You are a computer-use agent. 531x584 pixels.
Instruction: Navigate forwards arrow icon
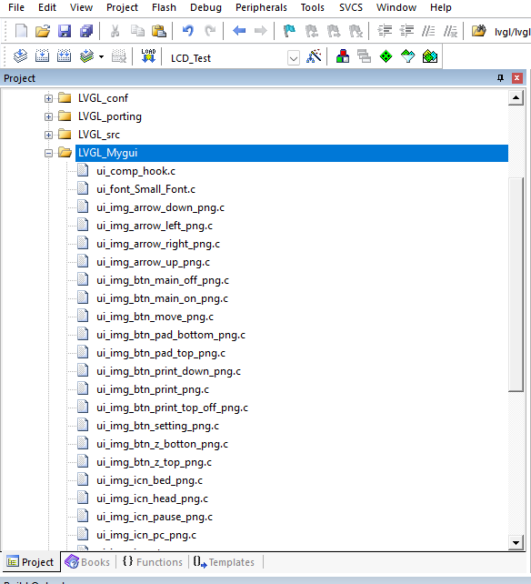(261, 31)
